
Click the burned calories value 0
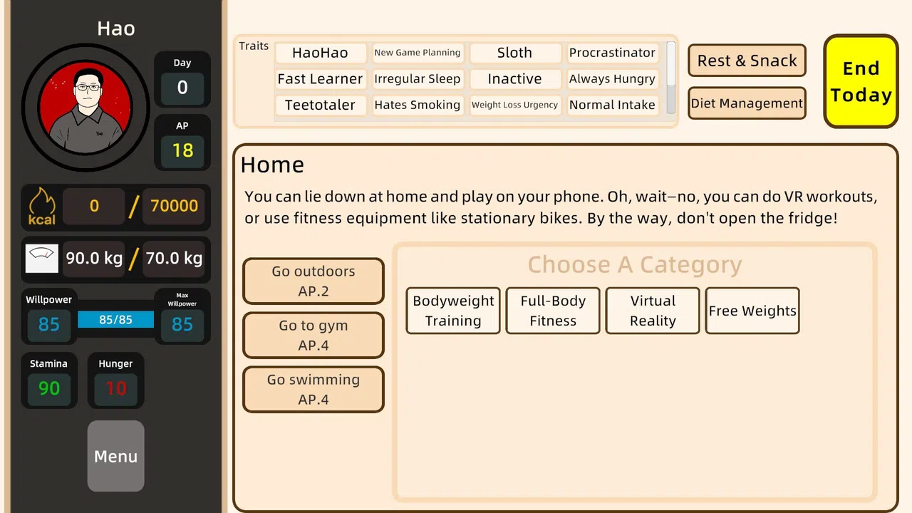94,206
